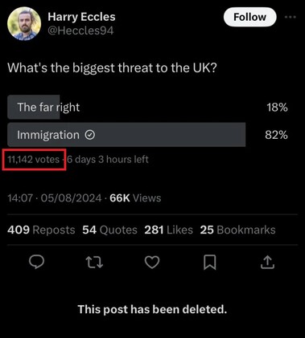
Task: Like the post with heart icon
Action: tap(152, 262)
